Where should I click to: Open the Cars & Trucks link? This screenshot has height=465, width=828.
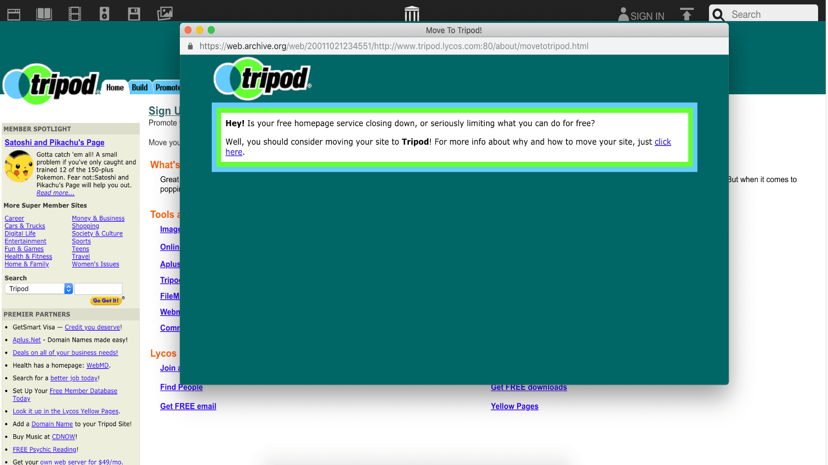click(x=25, y=226)
